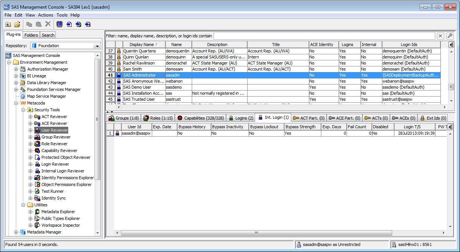The width and height of the screenshot is (460, 252).
Task: Click the document with green check toolbar icon
Action: click(78, 24)
